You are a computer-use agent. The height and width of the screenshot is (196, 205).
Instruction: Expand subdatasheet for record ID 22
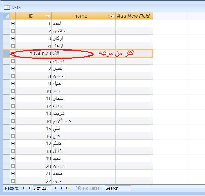[13, 181]
